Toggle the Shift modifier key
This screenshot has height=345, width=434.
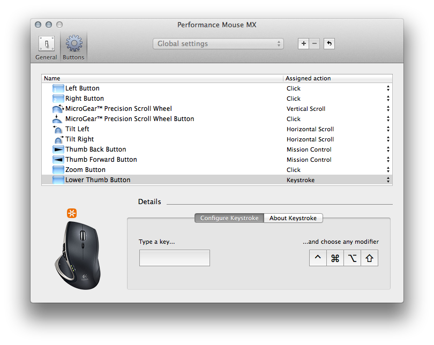[369, 258]
